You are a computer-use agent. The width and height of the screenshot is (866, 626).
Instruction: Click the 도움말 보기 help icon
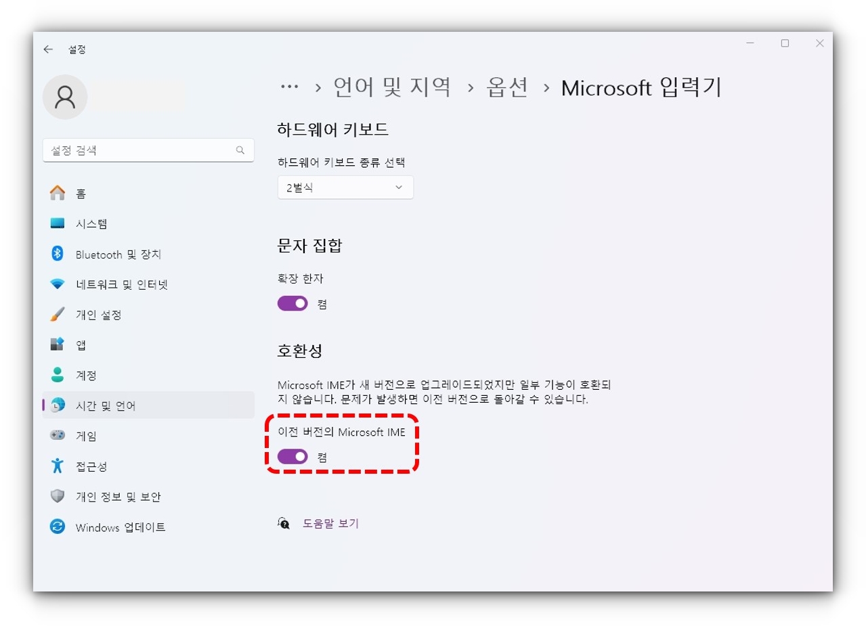pyautogui.click(x=284, y=523)
